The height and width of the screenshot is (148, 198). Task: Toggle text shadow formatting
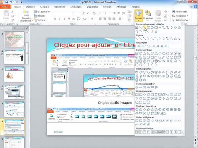point(69,19)
